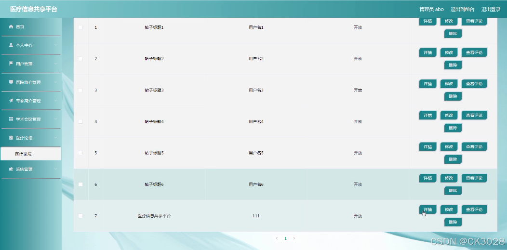Tick the checkbox for row 2 帖子标题2
Viewport: 507px width, 250px height.
pyautogui.click(x=80, y=58)
